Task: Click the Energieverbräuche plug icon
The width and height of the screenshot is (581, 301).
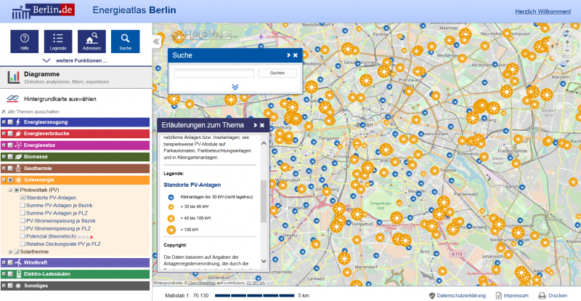Action: 17,134
